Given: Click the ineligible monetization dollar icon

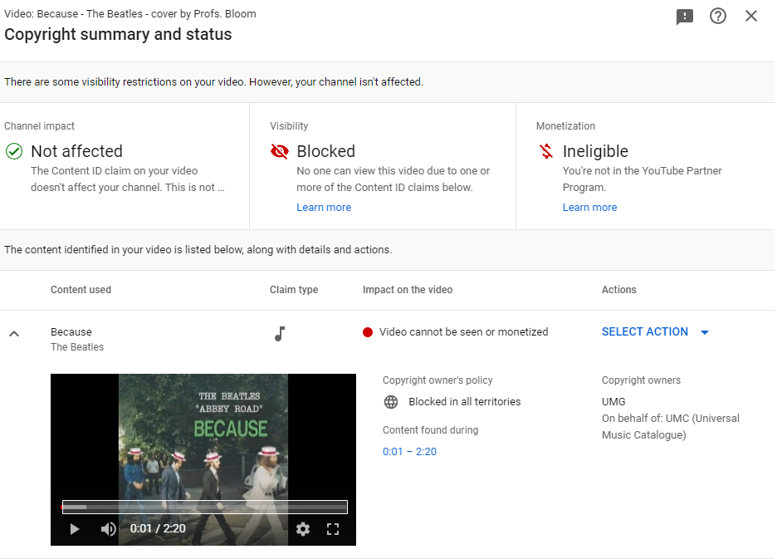Looking at the screenshot, I should [x=545, y=151].
